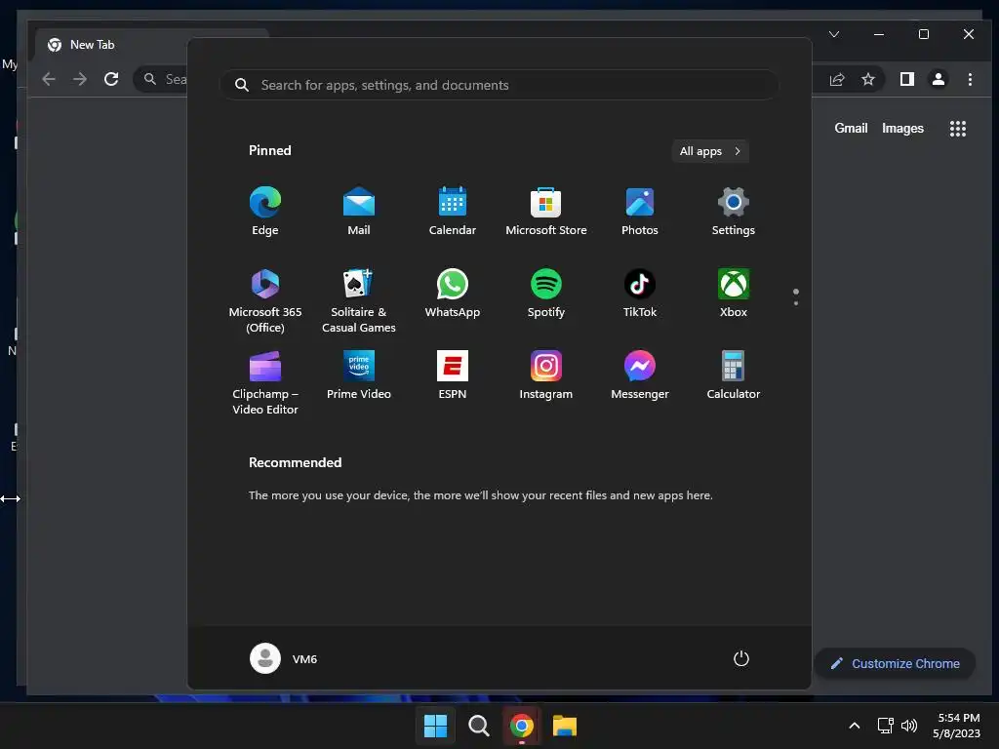The width and height of the screenshot is (999, 749).
Task: Open Chrome tab search dropdown arrow
Action: pos(834,34)
